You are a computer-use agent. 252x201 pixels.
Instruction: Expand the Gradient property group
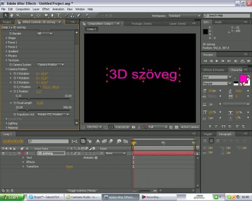pos(6,51)
